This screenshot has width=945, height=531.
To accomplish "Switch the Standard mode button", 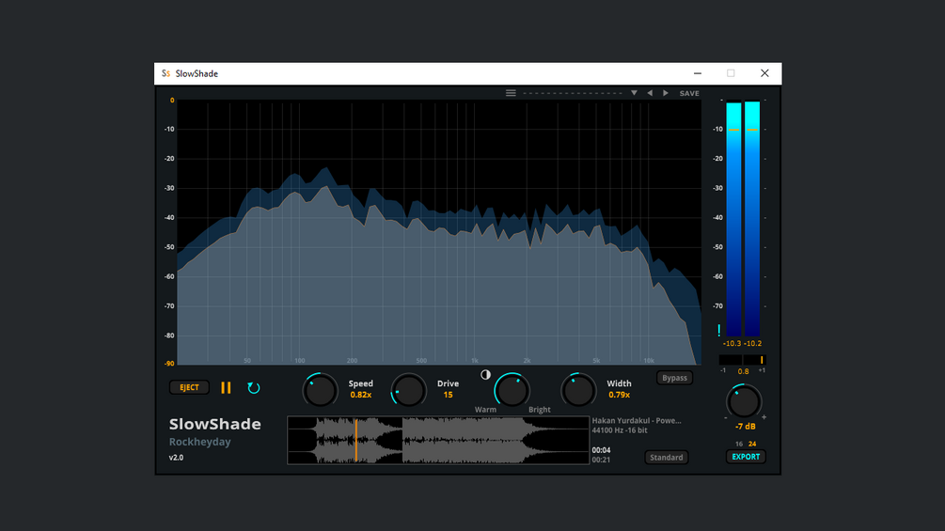I will pos(667,457).
